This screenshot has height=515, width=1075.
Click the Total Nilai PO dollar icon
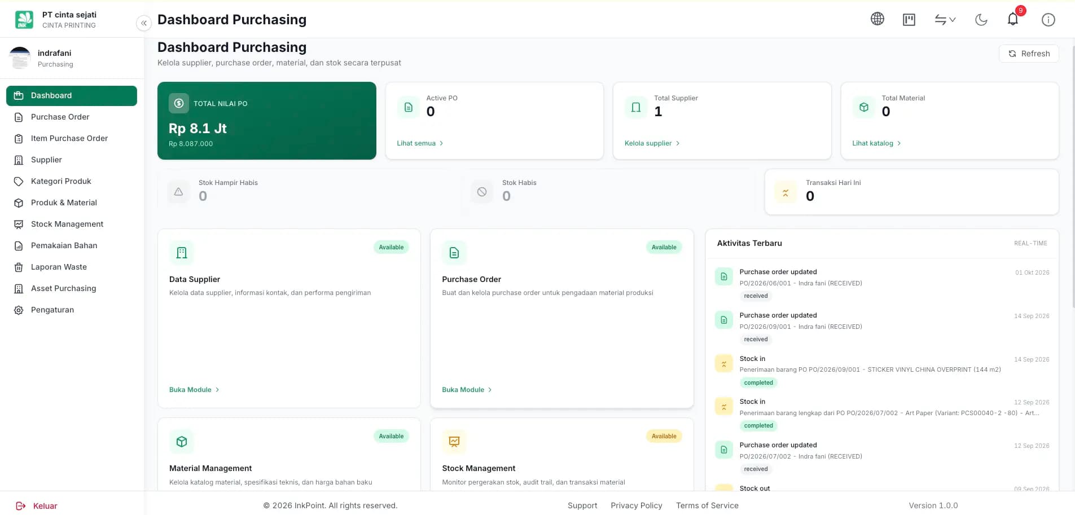pos(179,103)
